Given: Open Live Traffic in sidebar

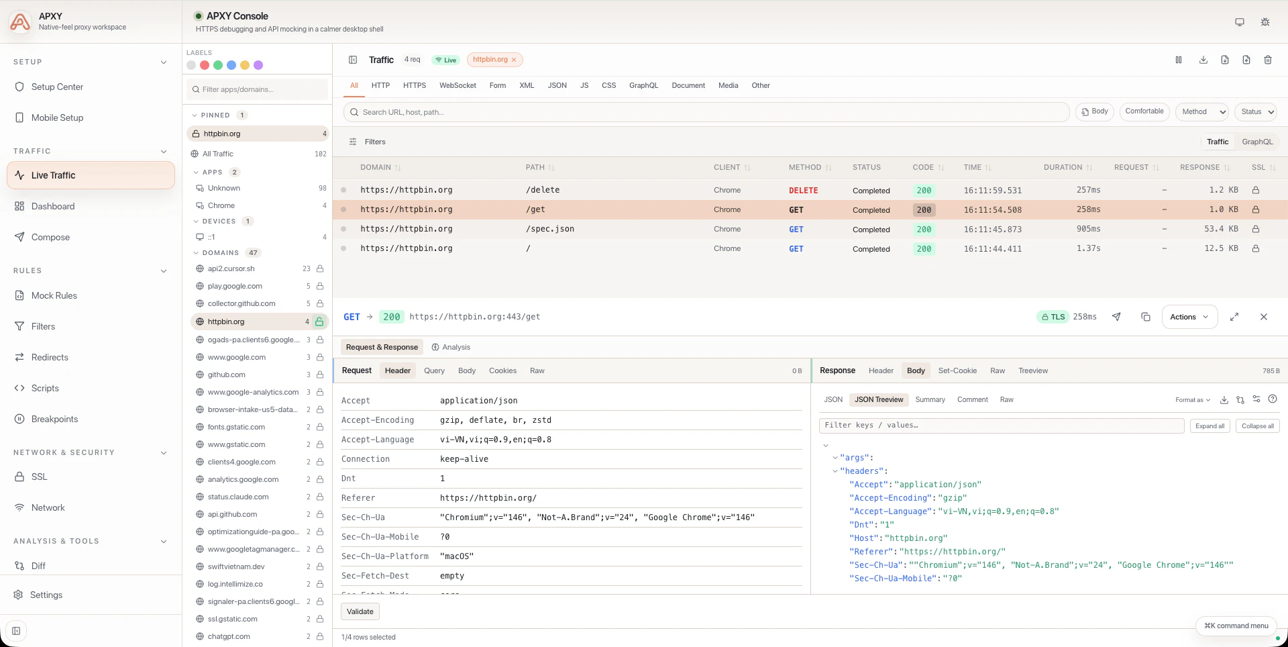Looking at the screenshot, I should click(x=91, y=175).
